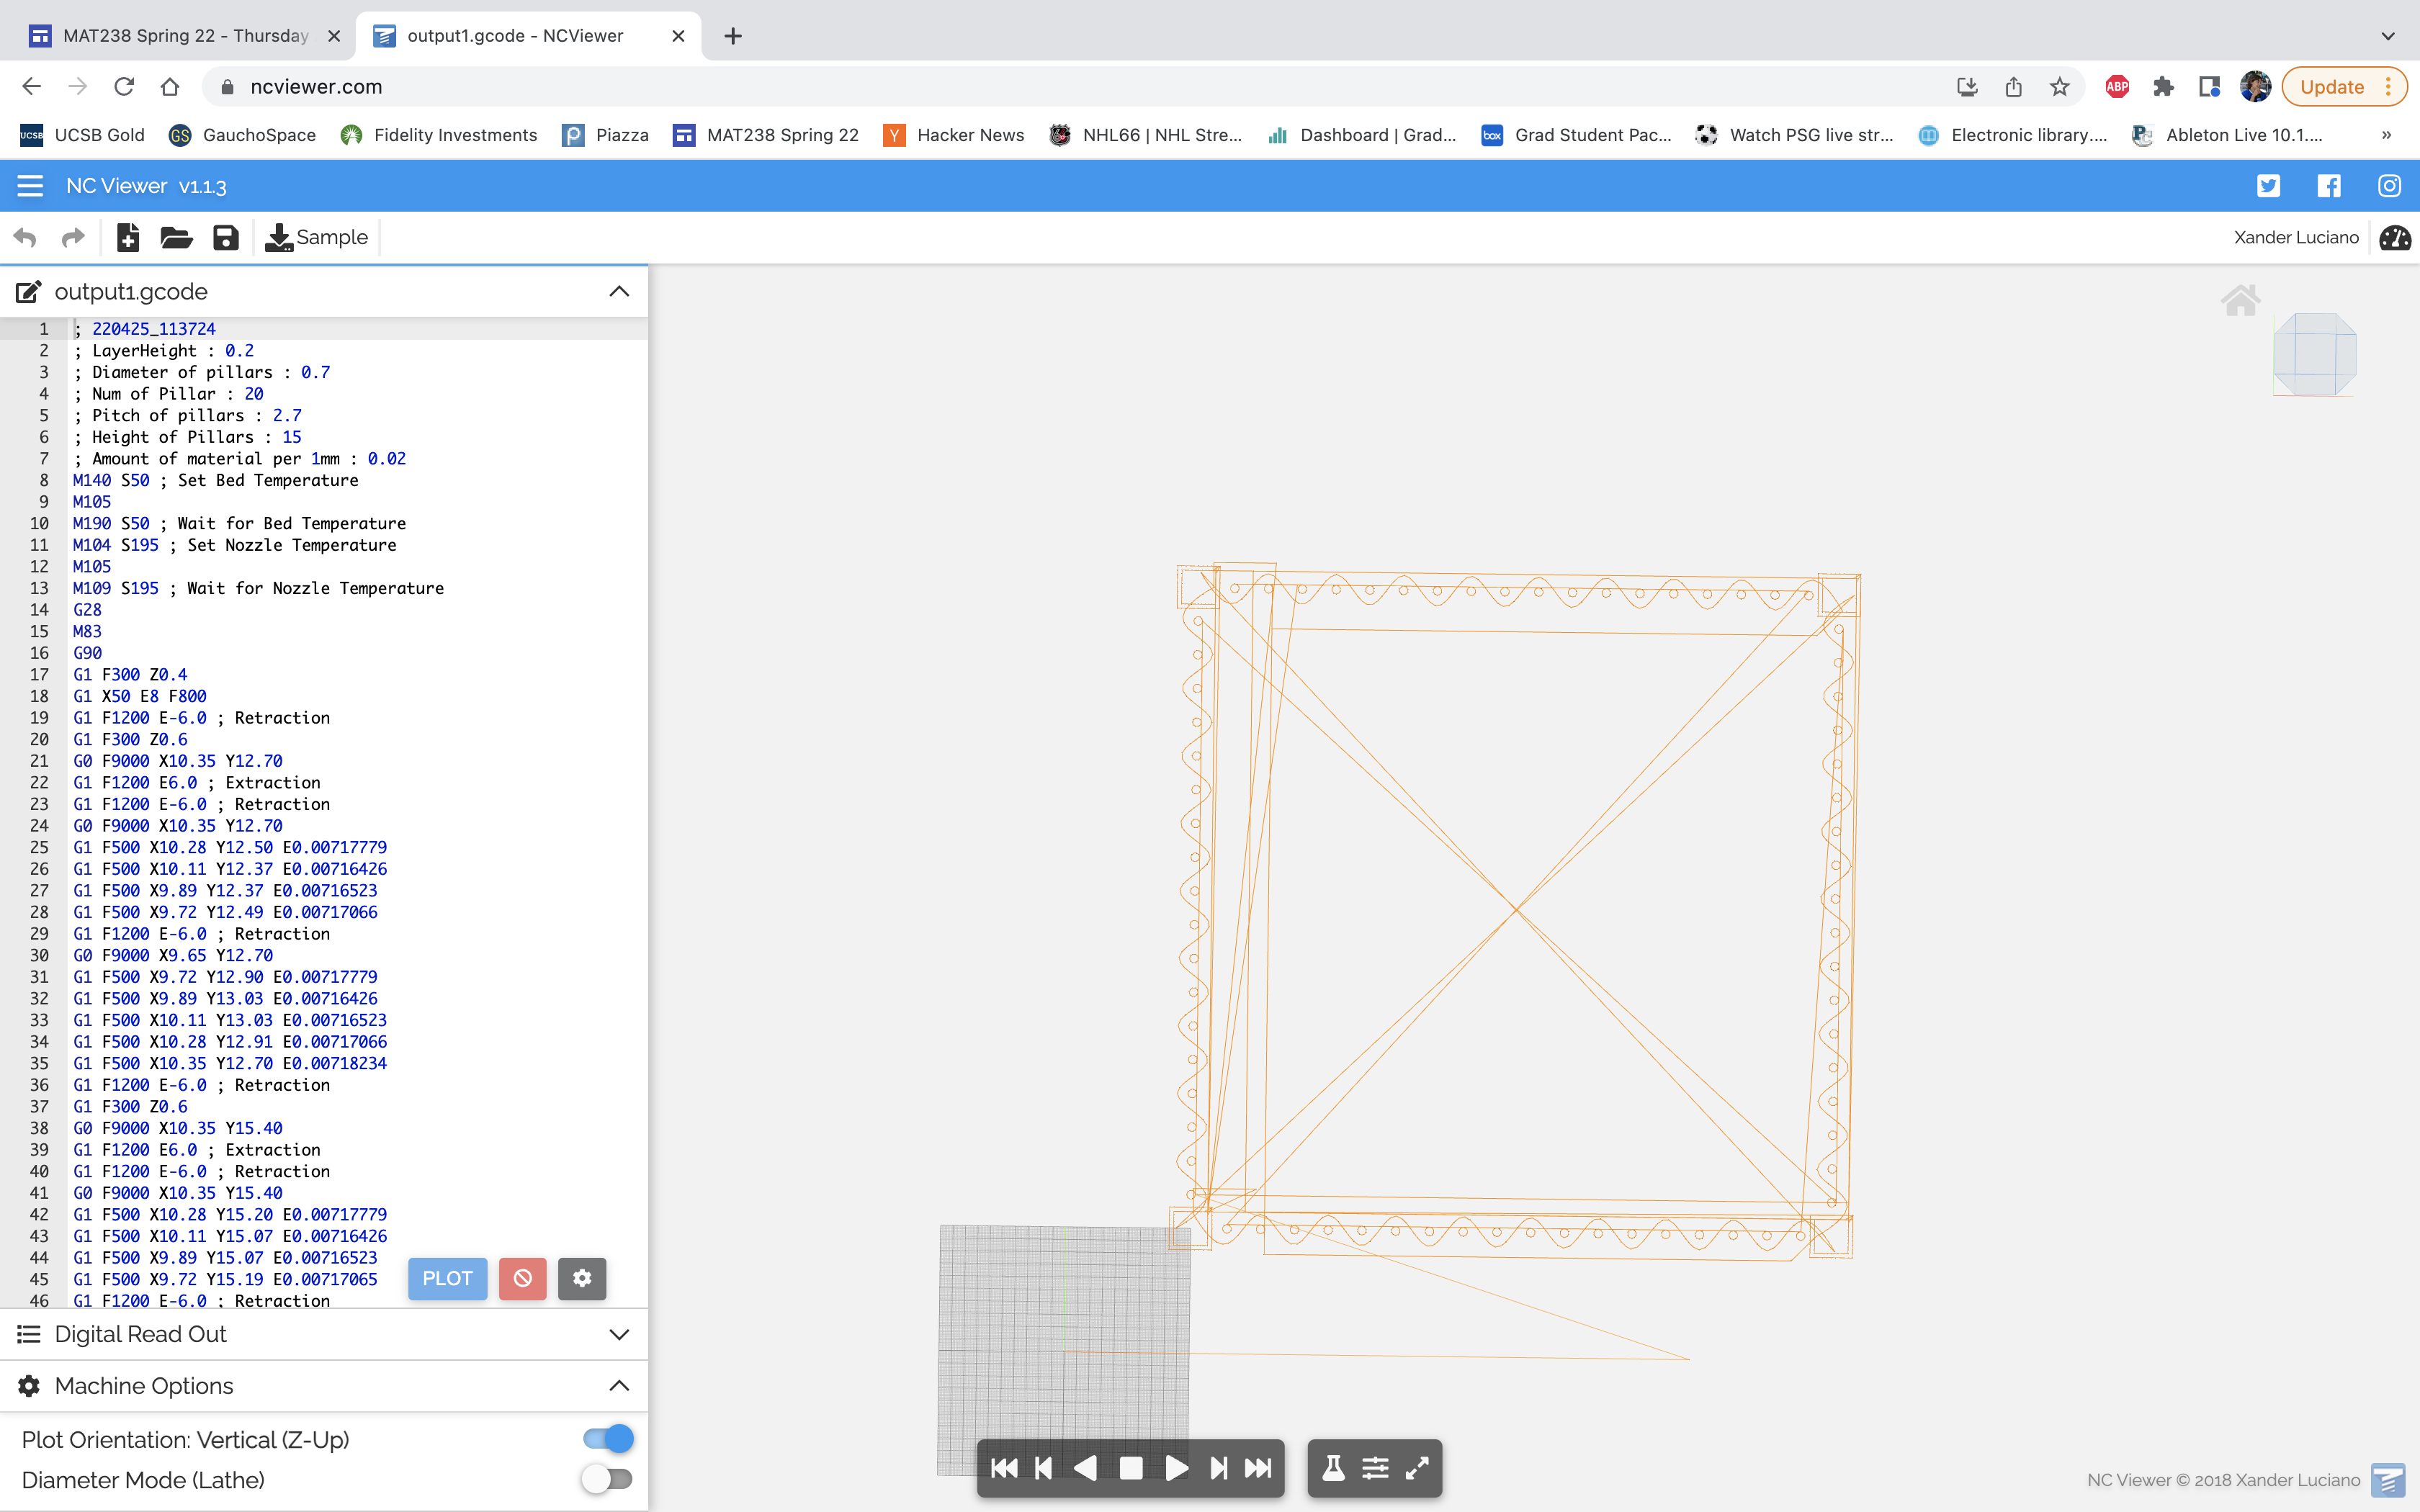Create a new gcode file
Viewport: 2420px width, 1512px height.
click(x=128, y=237)
